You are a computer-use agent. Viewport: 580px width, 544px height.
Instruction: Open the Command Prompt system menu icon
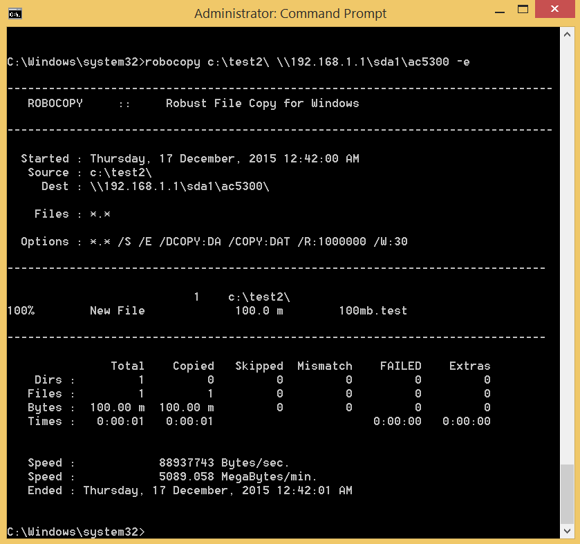[12, 13]
